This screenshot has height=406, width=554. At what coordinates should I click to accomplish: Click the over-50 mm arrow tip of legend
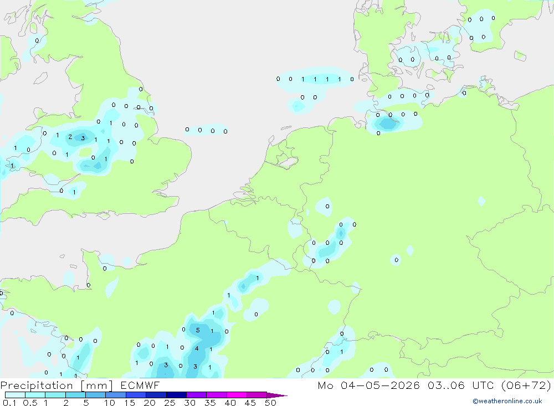point(277,395)
